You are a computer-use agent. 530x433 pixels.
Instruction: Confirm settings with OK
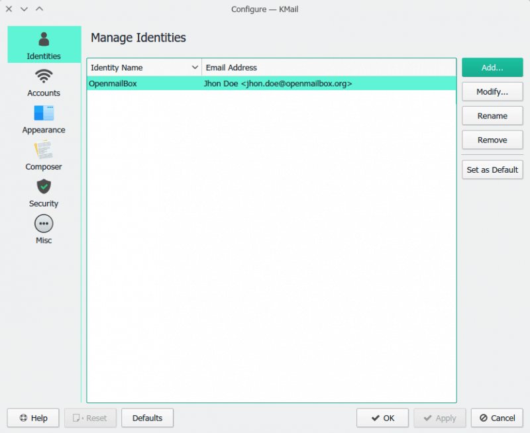click(x=382, y=418)
